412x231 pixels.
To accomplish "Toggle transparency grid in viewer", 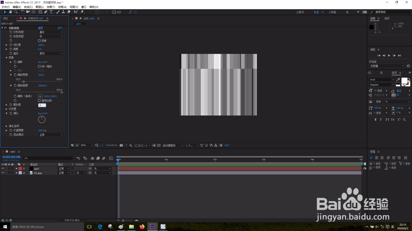I will pyautogui.click(x=159, y=145).
